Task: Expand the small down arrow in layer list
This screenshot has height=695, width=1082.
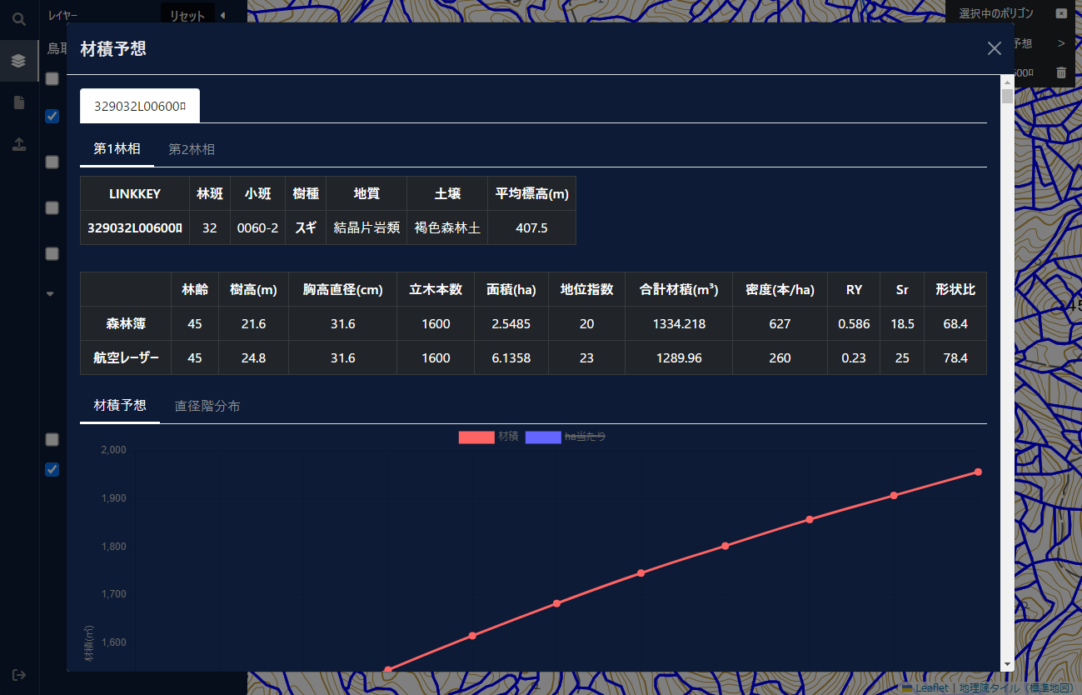Action: click(50, 293)
